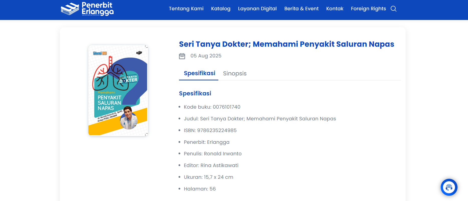Image resolution: width=468 pixels, height=201 pixels.
Task: Click the Editor Rina Astikawati entry
Action: (x=211, y=166)
